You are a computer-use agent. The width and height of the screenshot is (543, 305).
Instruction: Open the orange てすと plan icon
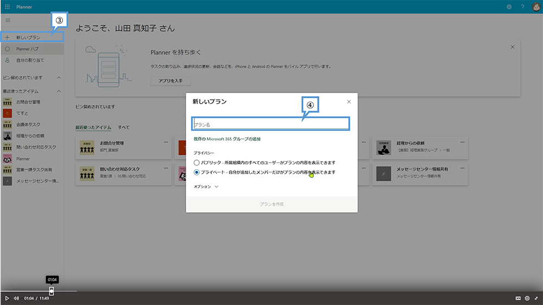coord(7,113)
